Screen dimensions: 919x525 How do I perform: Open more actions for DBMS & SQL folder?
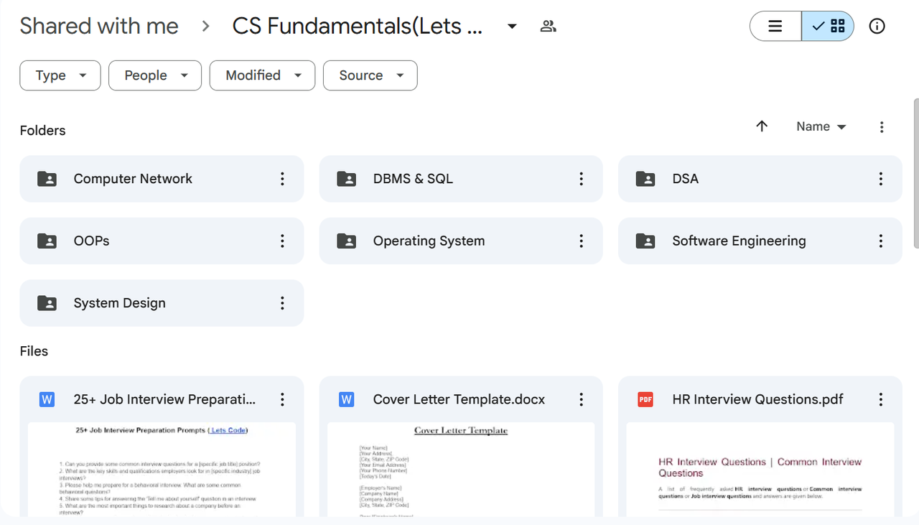point(582,179)
